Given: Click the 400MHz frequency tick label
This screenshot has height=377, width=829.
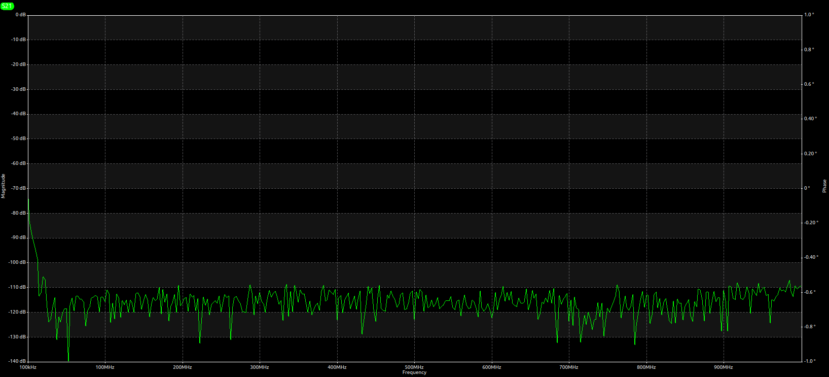Looking at the screenshot, I should (x=337, y=367).
